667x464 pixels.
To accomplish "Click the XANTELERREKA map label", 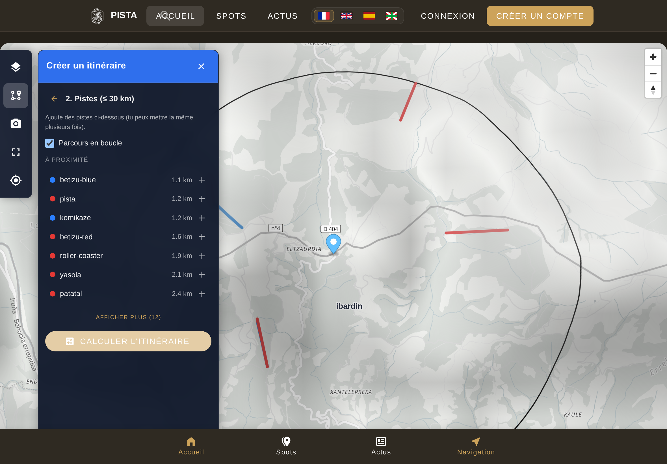I will click(x=351, y=392).
